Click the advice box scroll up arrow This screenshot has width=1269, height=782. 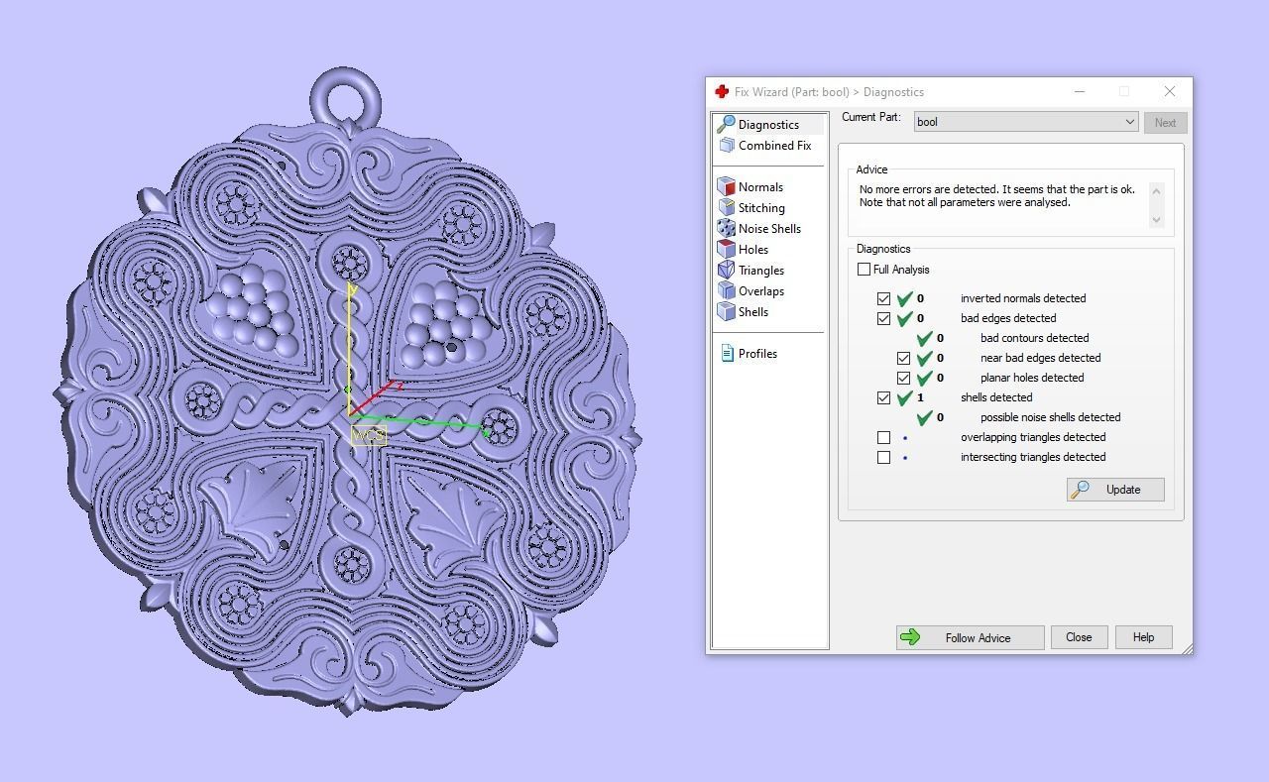[1156, 190]
